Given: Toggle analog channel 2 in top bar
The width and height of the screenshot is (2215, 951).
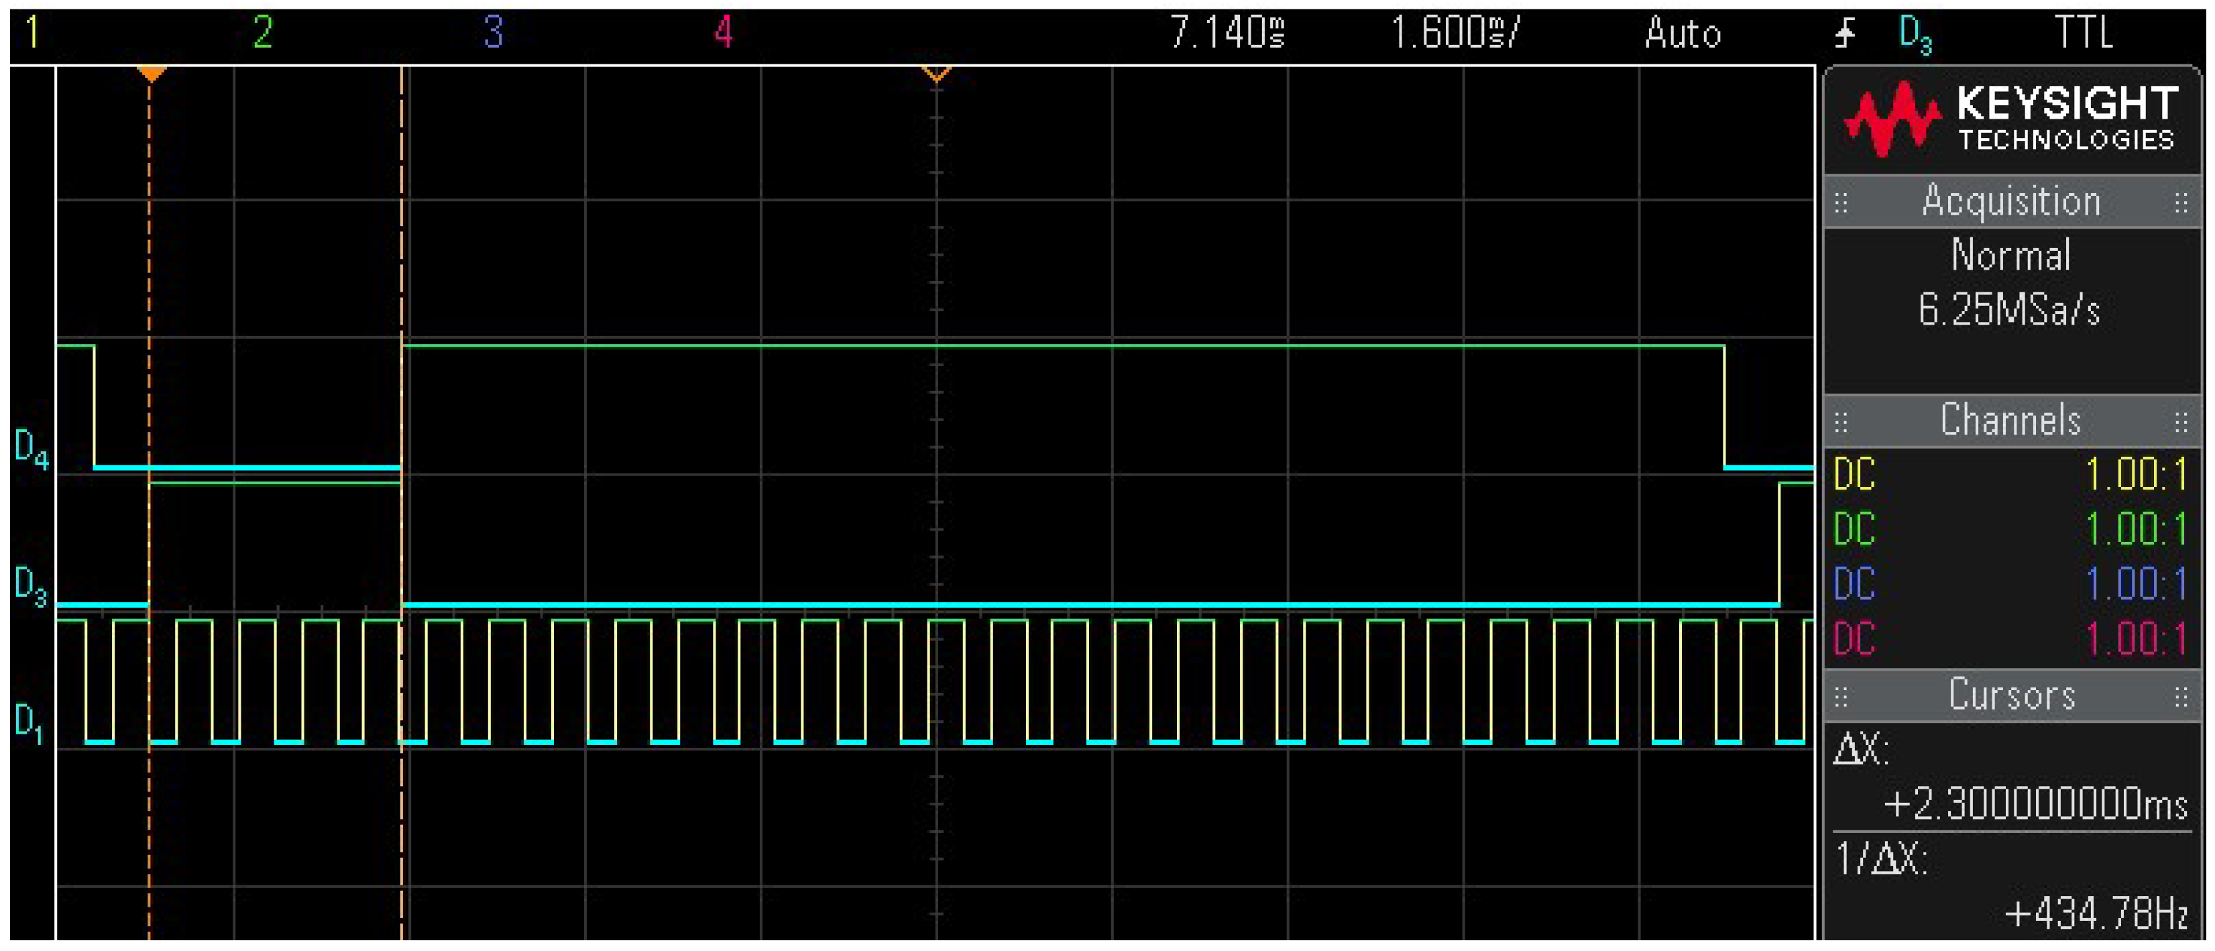Looking at the screenshot, I should pyautogui.click(x=263, y=33).
